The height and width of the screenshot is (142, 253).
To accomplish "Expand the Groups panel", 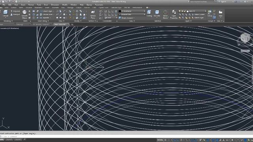I will tap(211, 21).
